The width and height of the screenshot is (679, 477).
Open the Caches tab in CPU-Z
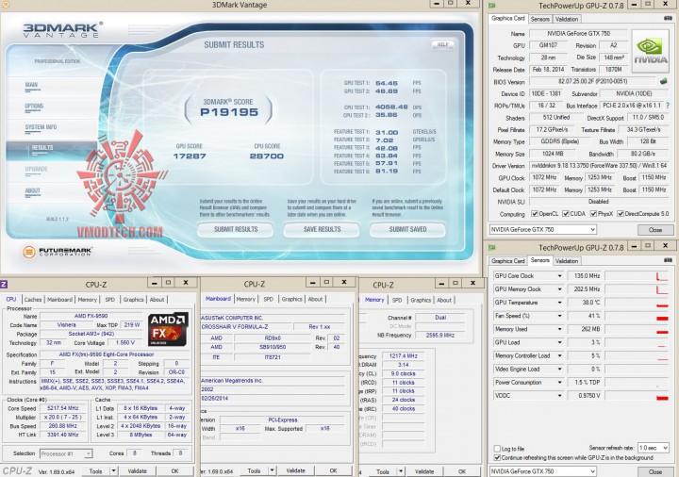click(x=33, y=300)
